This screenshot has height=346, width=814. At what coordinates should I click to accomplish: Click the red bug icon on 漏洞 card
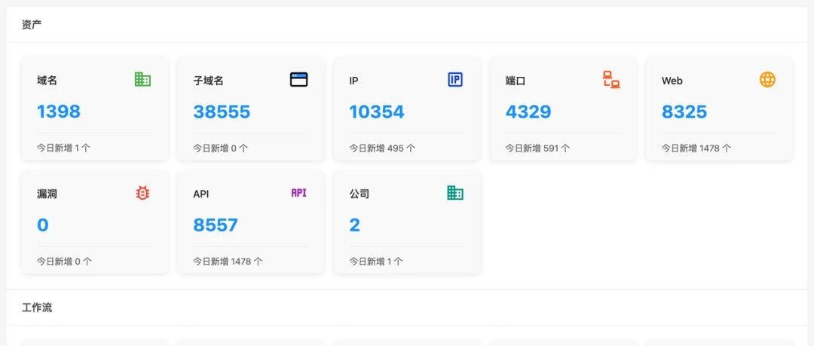point(142,193)
